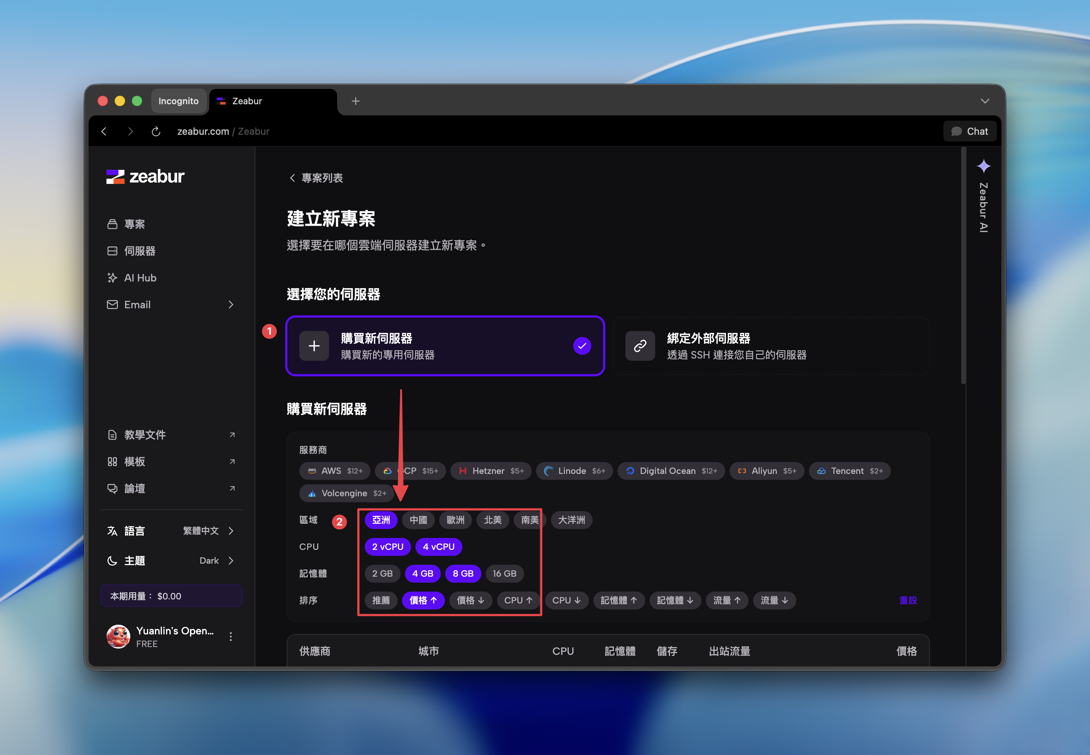This screenshot has width=1090, height=755.
Task: Open the AI Hub sidebar item
Action: 140,278
